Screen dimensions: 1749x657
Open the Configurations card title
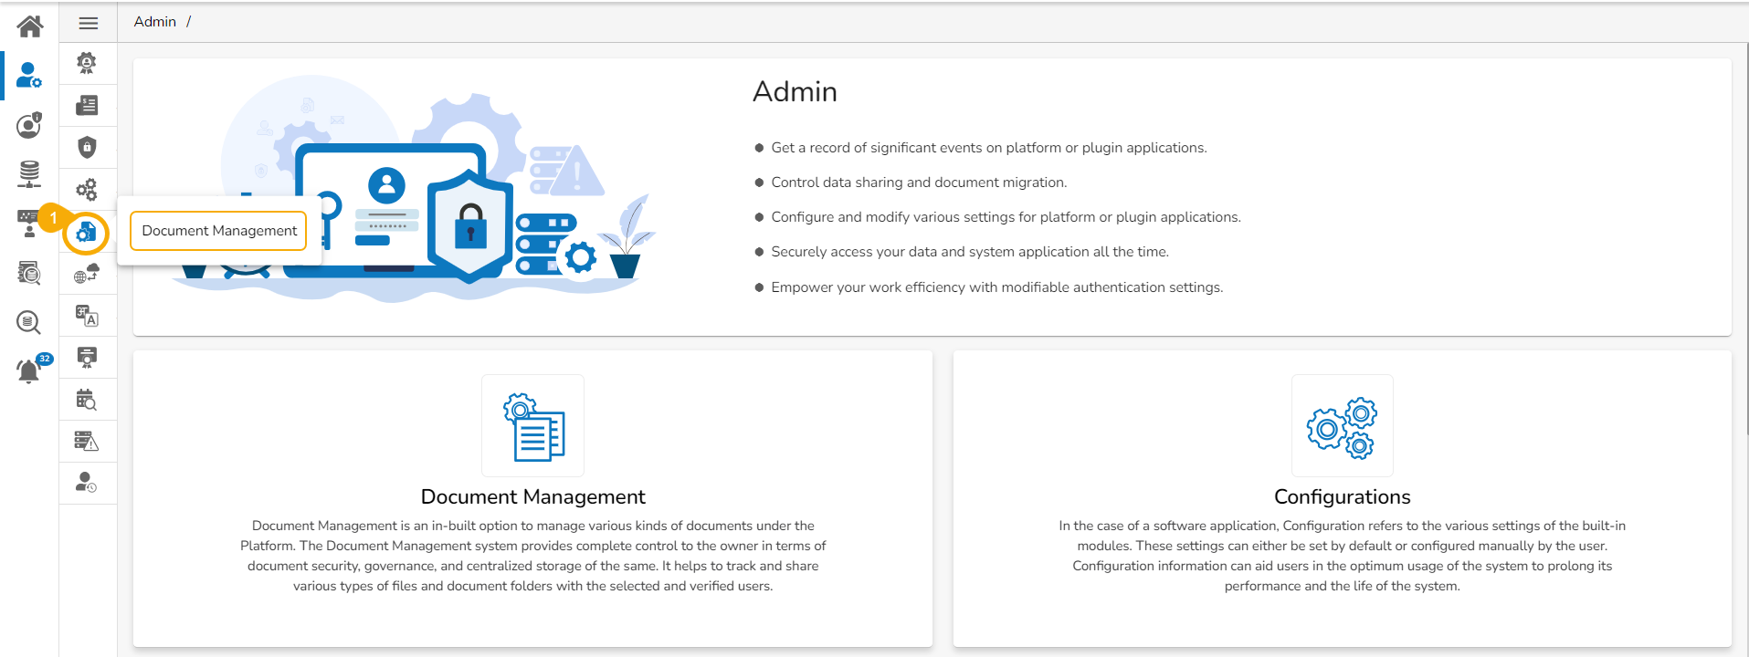pos(1342,496)
